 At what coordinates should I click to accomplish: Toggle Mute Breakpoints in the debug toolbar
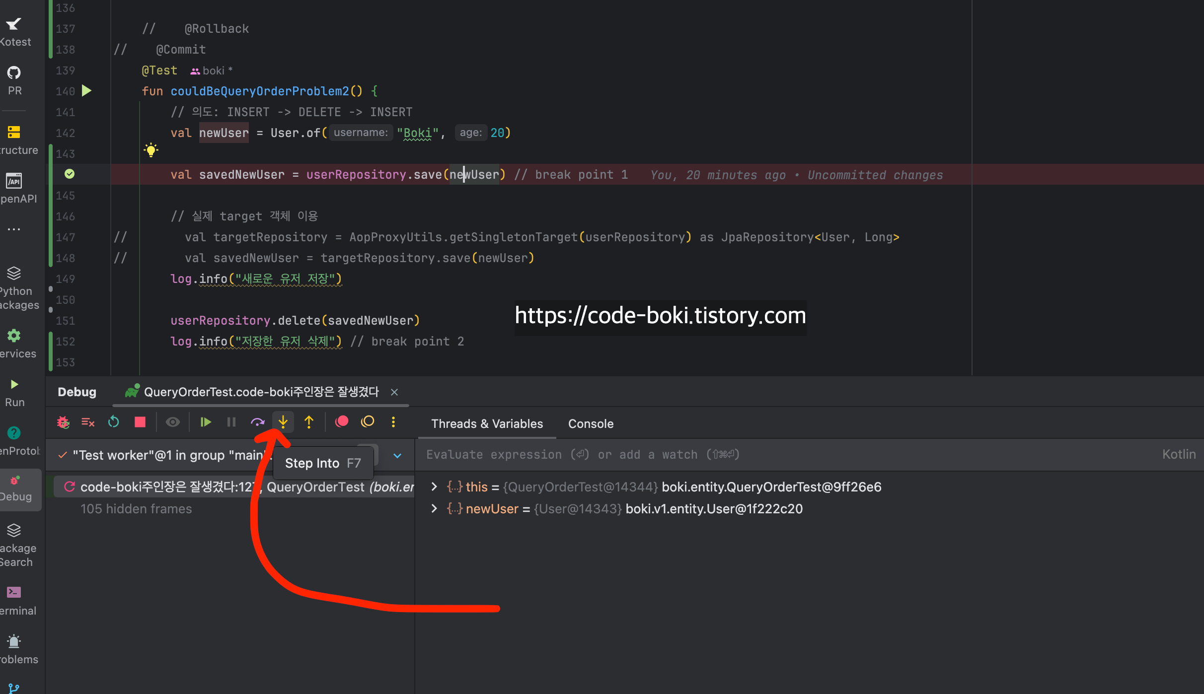(x=368, y=422)
